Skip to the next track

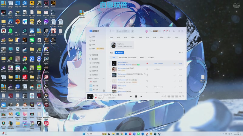click(x=141, y=96)
